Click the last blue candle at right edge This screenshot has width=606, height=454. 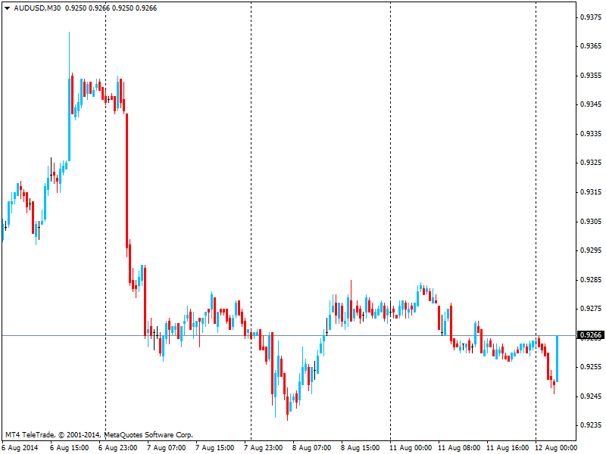pos(557,358)
